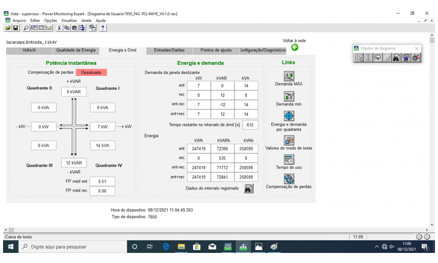438x263 pixels.
Task: Toggle the Desativado loss compensation indicator
Action: coord(91,72)
